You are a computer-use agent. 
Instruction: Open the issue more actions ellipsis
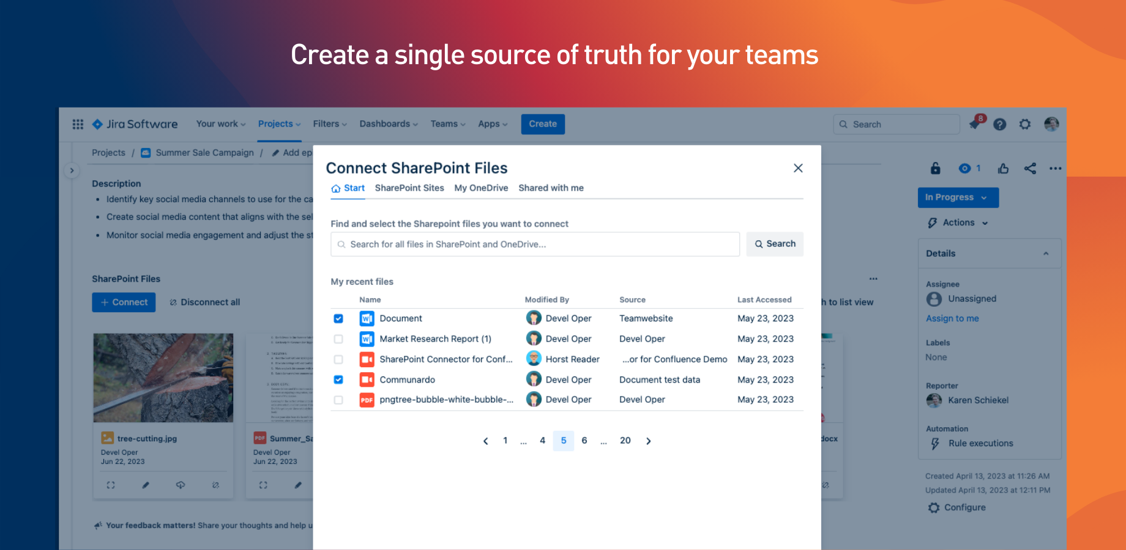pyautogui.click(x=1056, y=168)
